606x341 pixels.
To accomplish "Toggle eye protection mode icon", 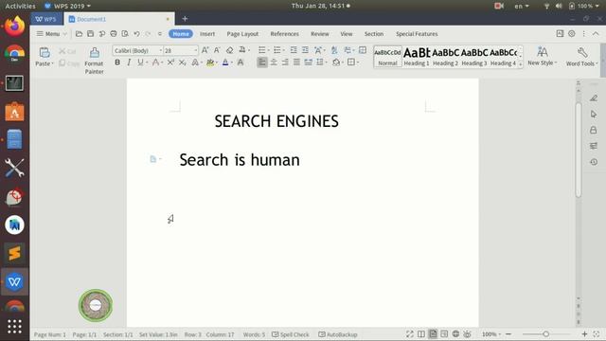I will click(467, 334).
